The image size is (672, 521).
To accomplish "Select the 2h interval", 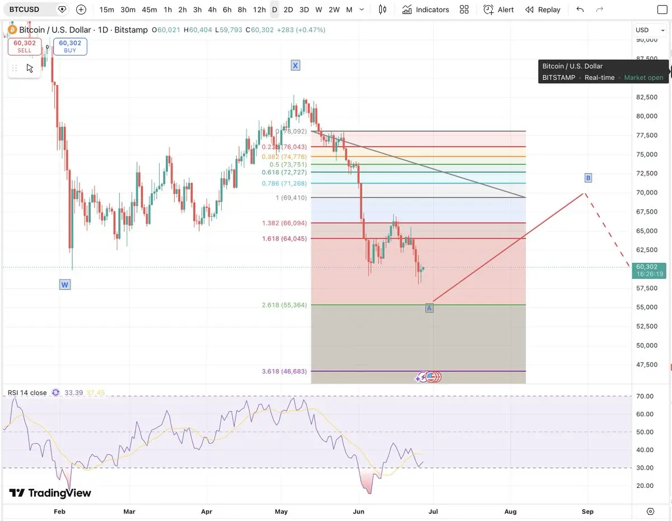I will click(x=182, y=10).
